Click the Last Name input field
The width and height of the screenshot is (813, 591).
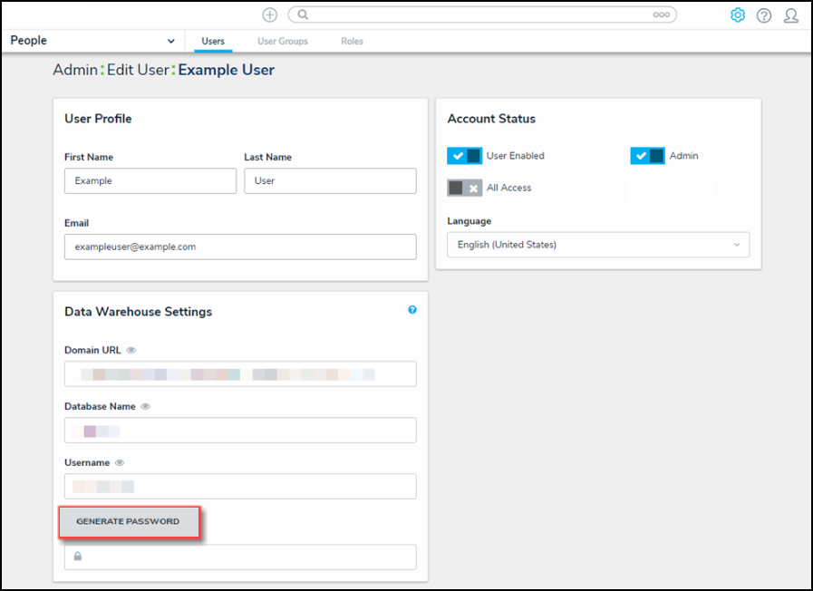click(330, 181)
